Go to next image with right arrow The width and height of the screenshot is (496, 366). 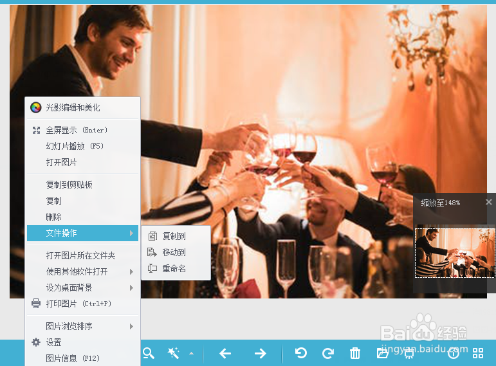[261, 353]
